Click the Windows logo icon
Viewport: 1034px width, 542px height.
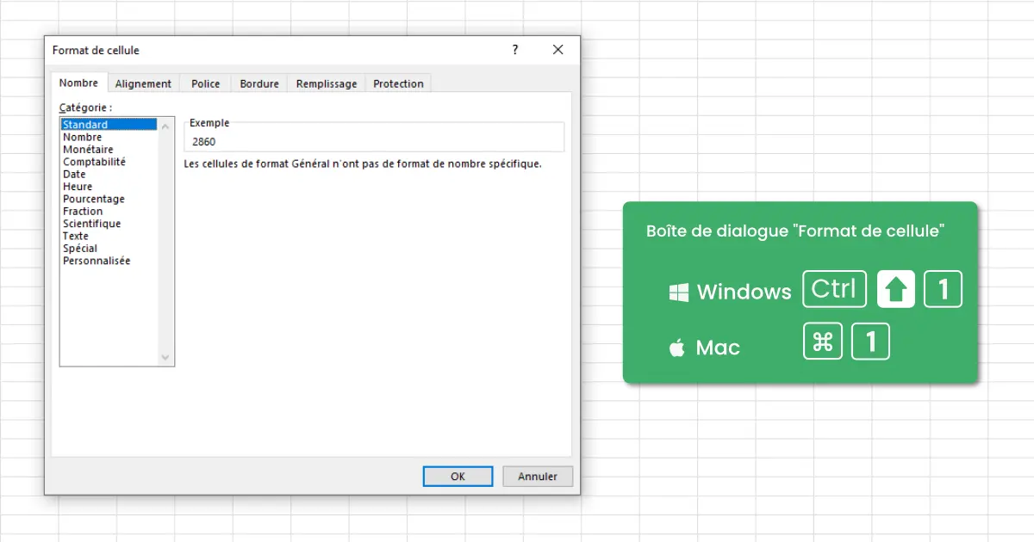(x=679, y=293)
